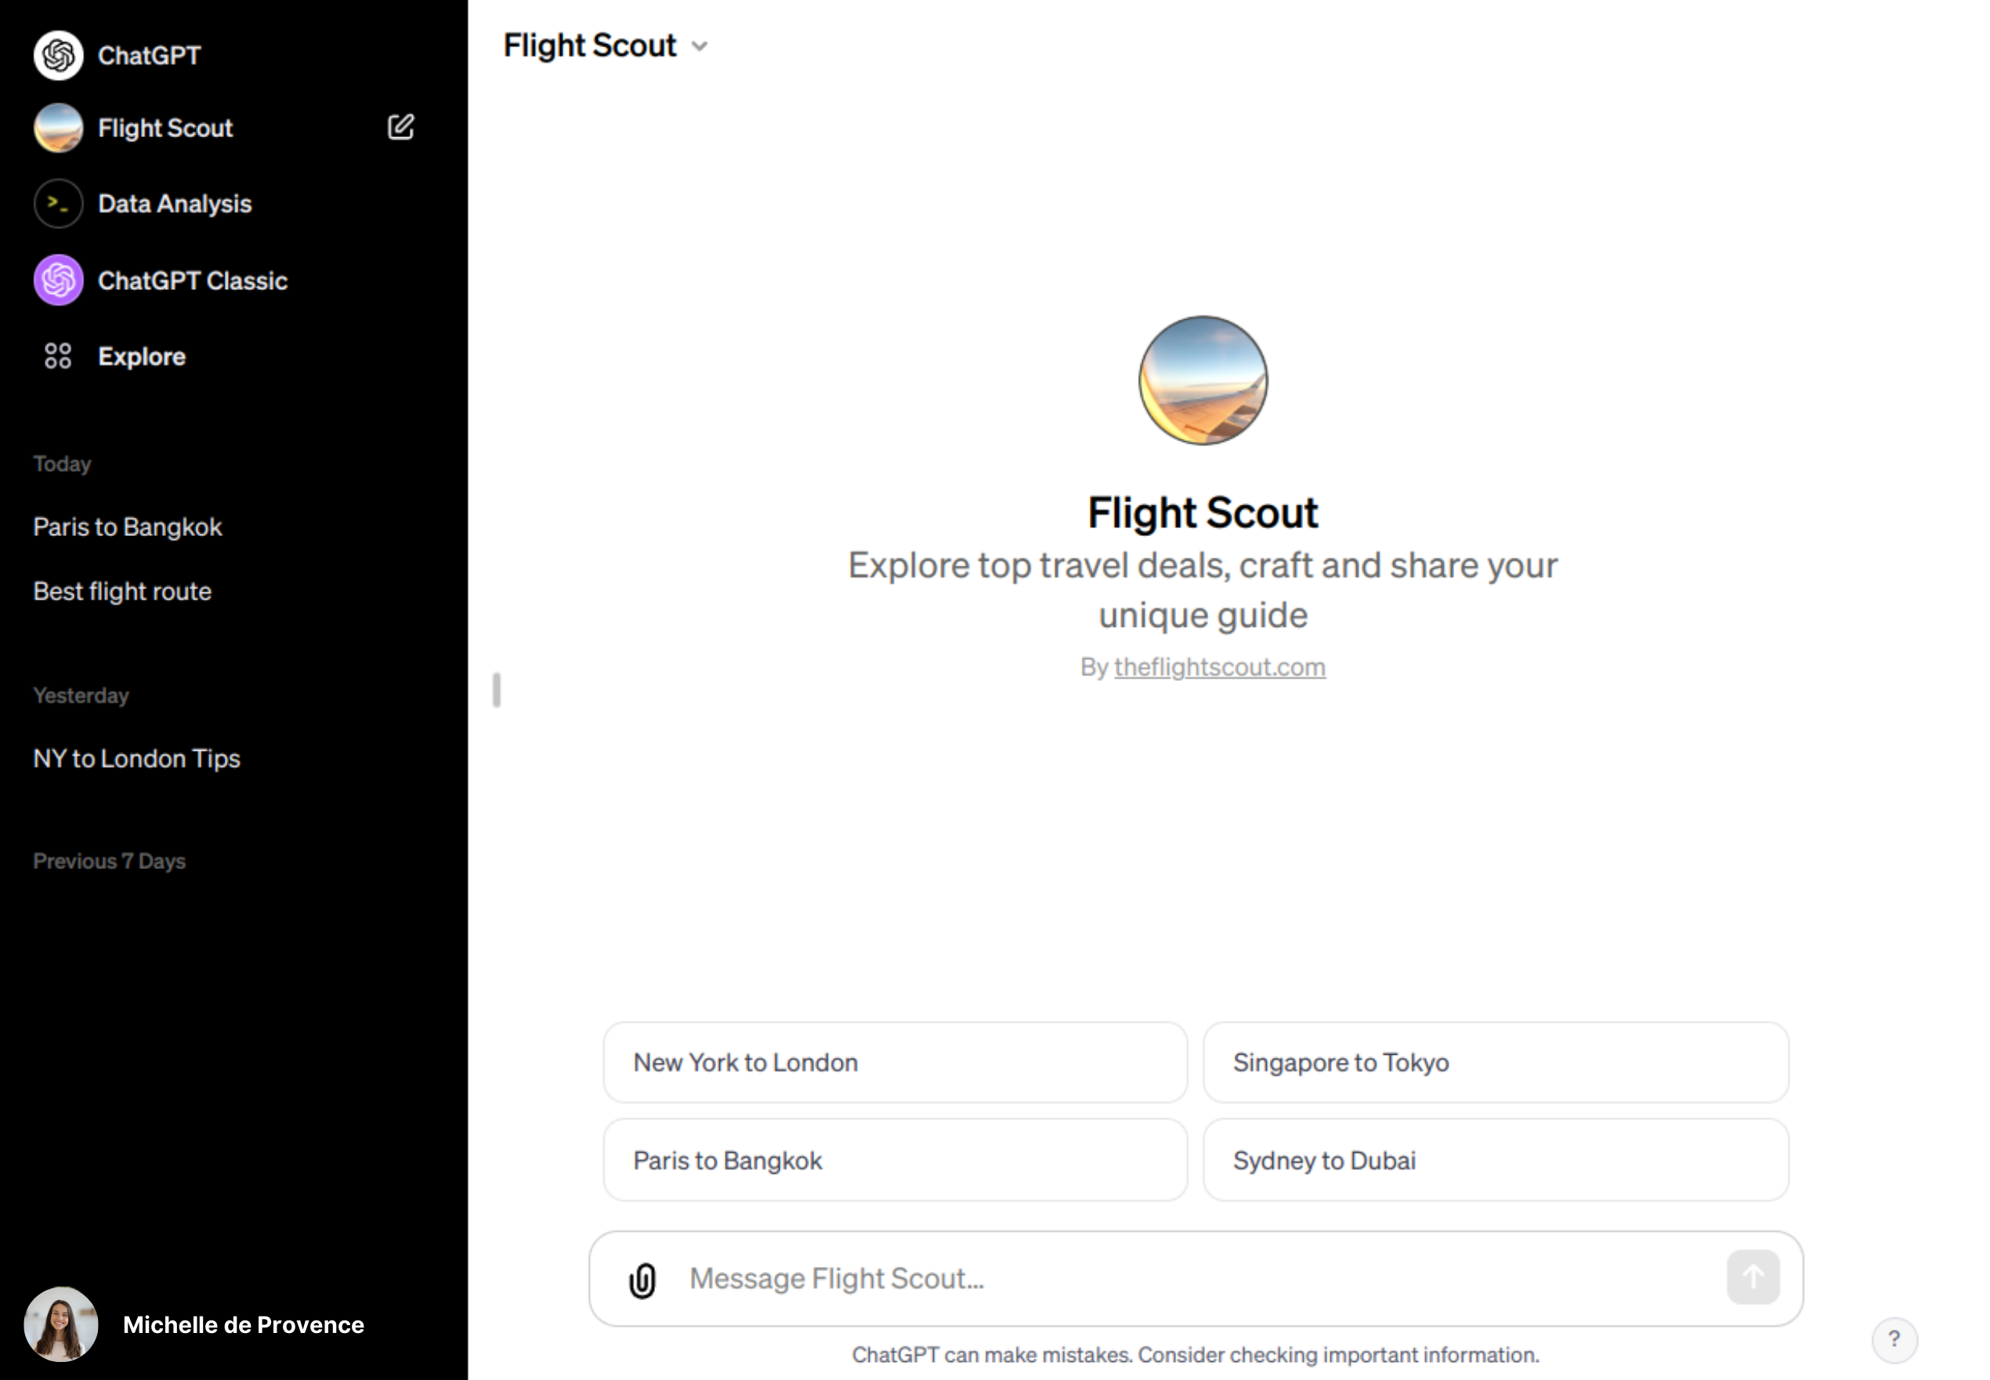Screen dimensions: 1990x1380
Task: Open the Data Analysis GPT
Action: pos(175,203)
